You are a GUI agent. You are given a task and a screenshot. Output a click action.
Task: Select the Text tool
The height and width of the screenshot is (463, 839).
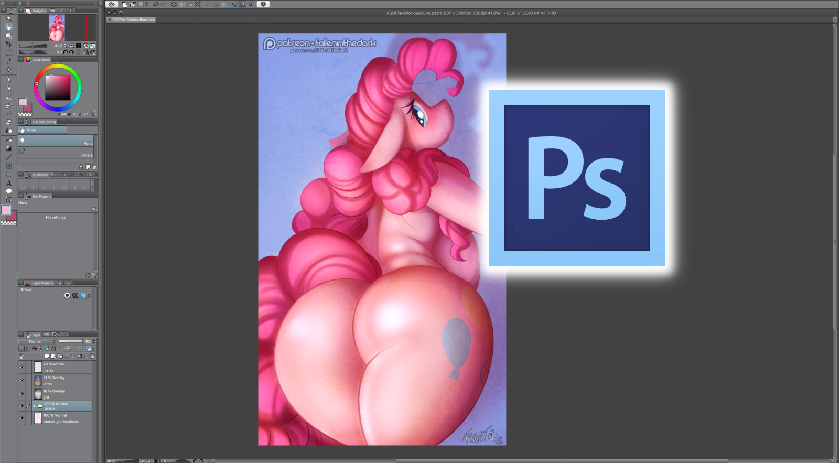point(8,183)
